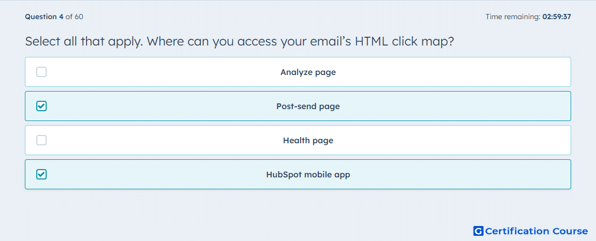The height and width of the screenshot is (241, 596).
Task: Click the bold "Question 4" label
Action: 44,17
